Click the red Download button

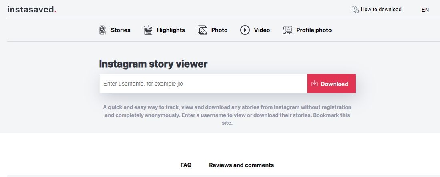[x=332, y=84]
